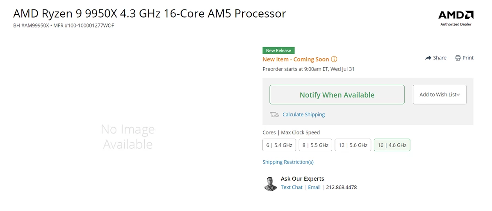Start a Text Chat with experts

[x=292, y=187]
